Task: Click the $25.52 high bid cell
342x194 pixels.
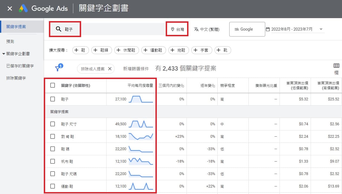Action: click(333, 99)
